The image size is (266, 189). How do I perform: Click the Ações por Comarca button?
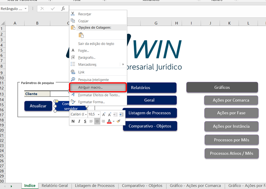tap(231, 100)
